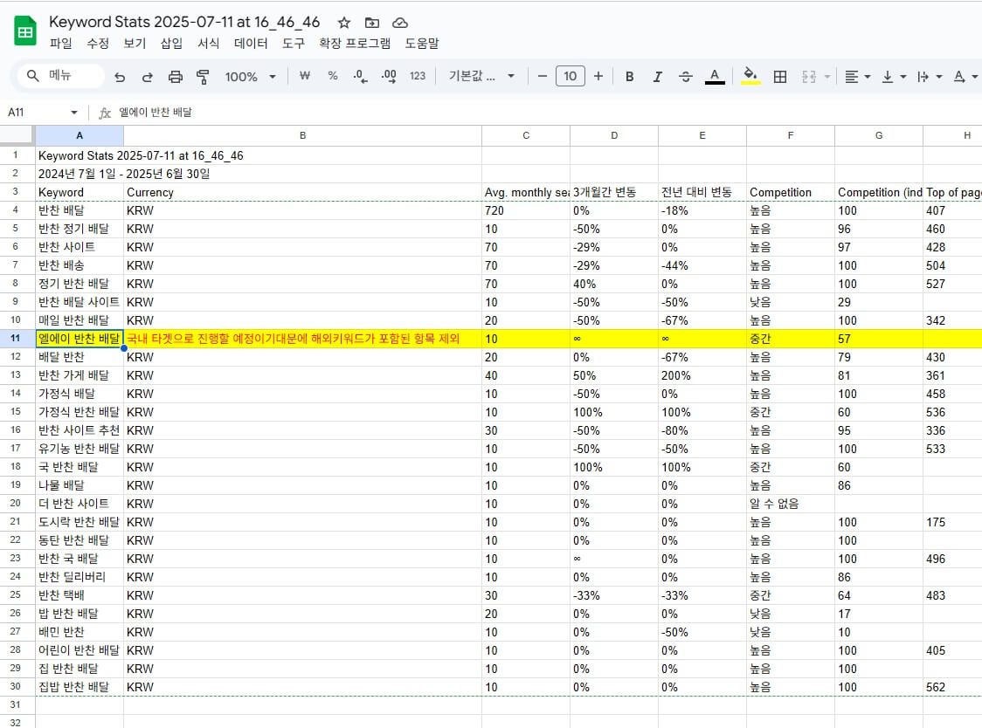Select cell '알 수 없음' in row 20

point(791,504)
